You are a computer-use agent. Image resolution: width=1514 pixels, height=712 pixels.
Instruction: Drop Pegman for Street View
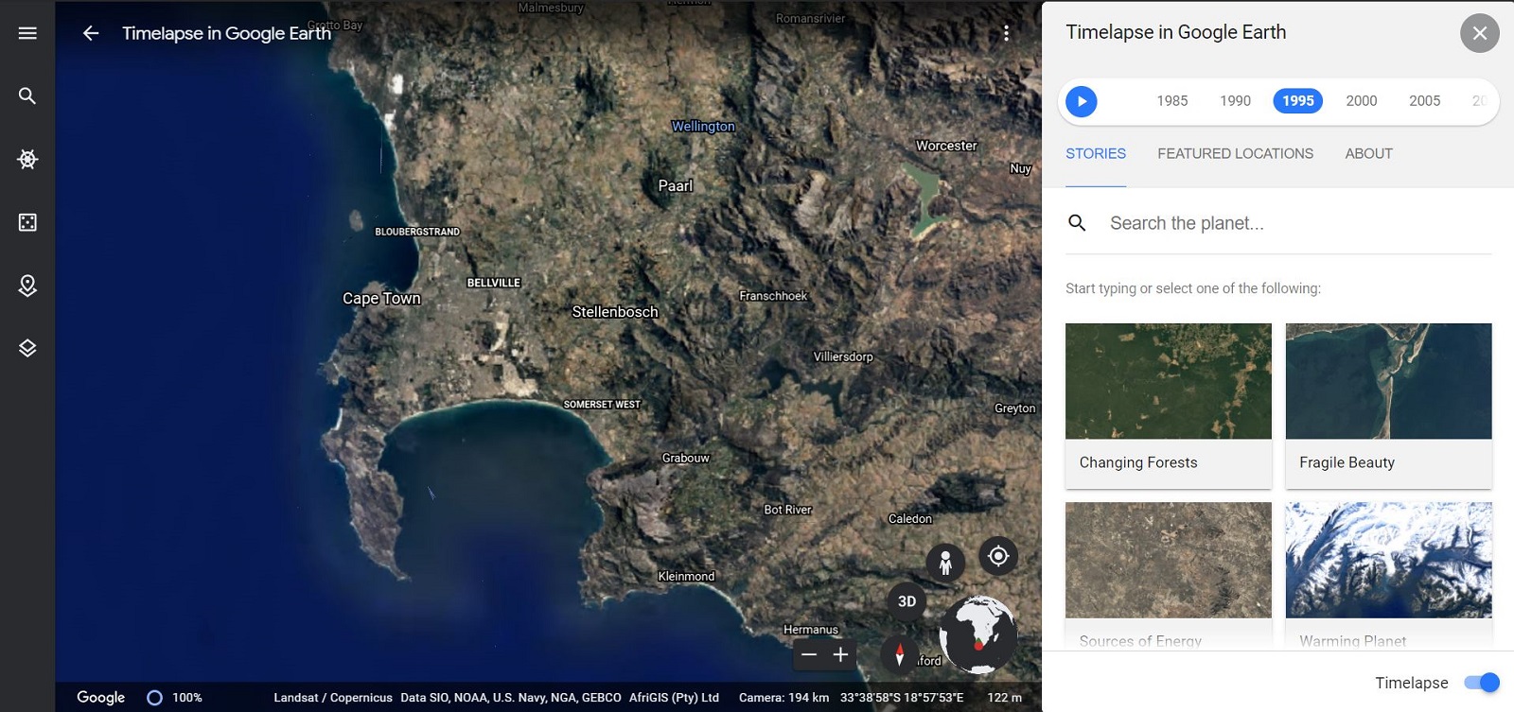coord(944,563)
